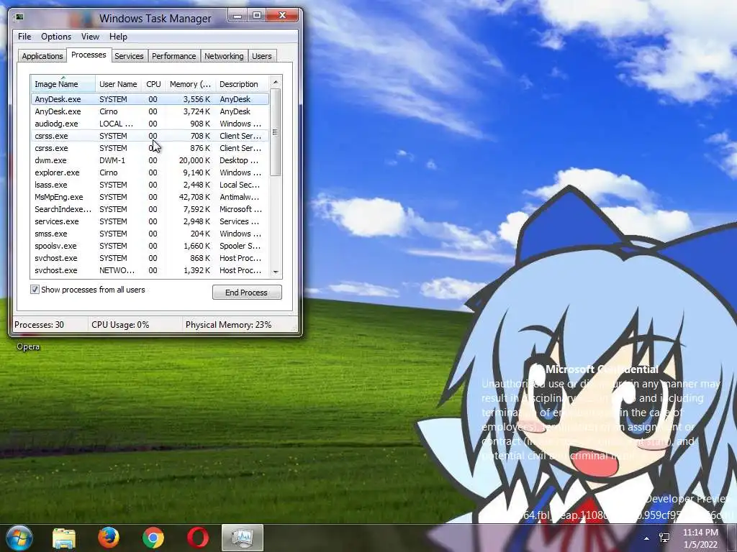
Task: Click the CPU Usage: 0% status
Action: 120,324
